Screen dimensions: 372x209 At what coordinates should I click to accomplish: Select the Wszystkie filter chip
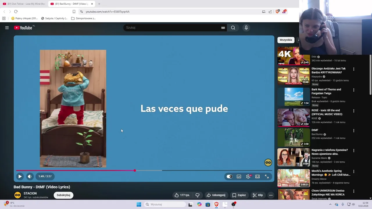[x=286, y=40]
